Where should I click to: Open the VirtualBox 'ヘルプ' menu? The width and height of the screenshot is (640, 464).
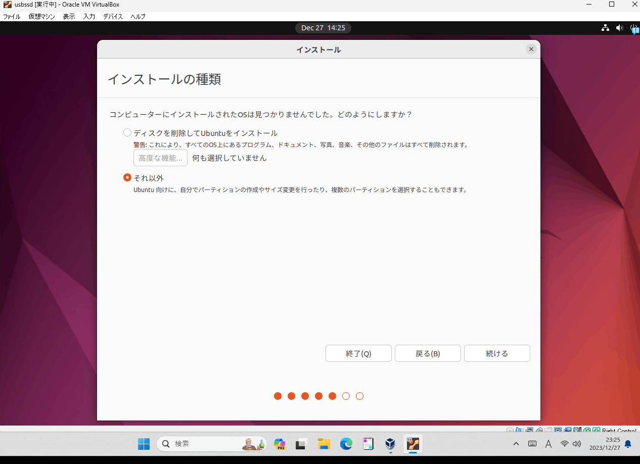(x=138, y=17)
